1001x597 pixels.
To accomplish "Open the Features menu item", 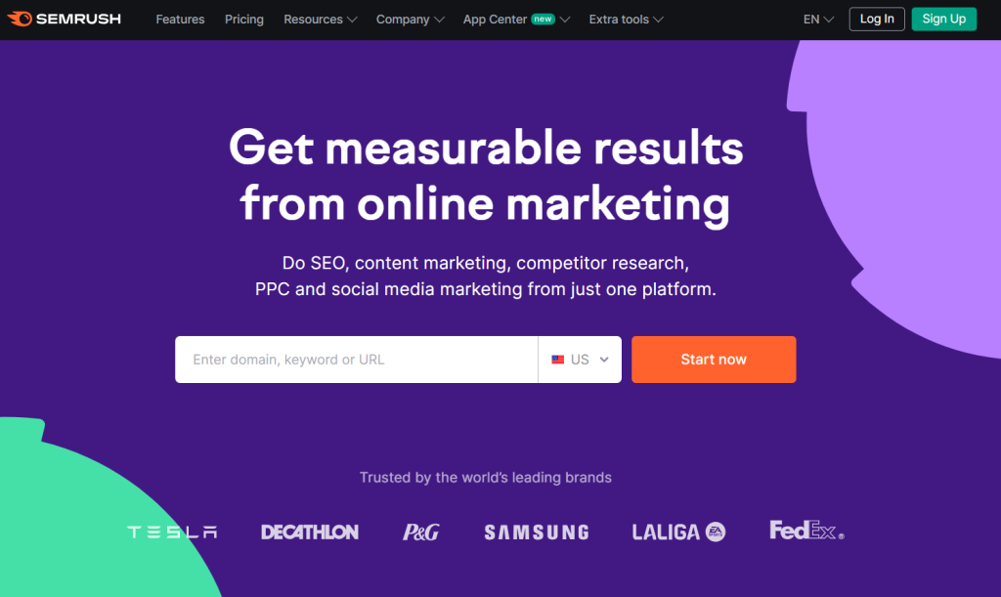I will [x=180, y=19].
